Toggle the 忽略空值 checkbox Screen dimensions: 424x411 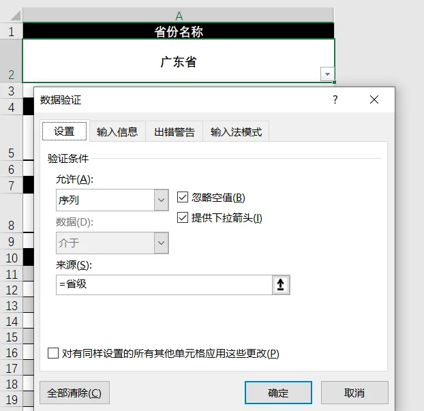[183, 198]
